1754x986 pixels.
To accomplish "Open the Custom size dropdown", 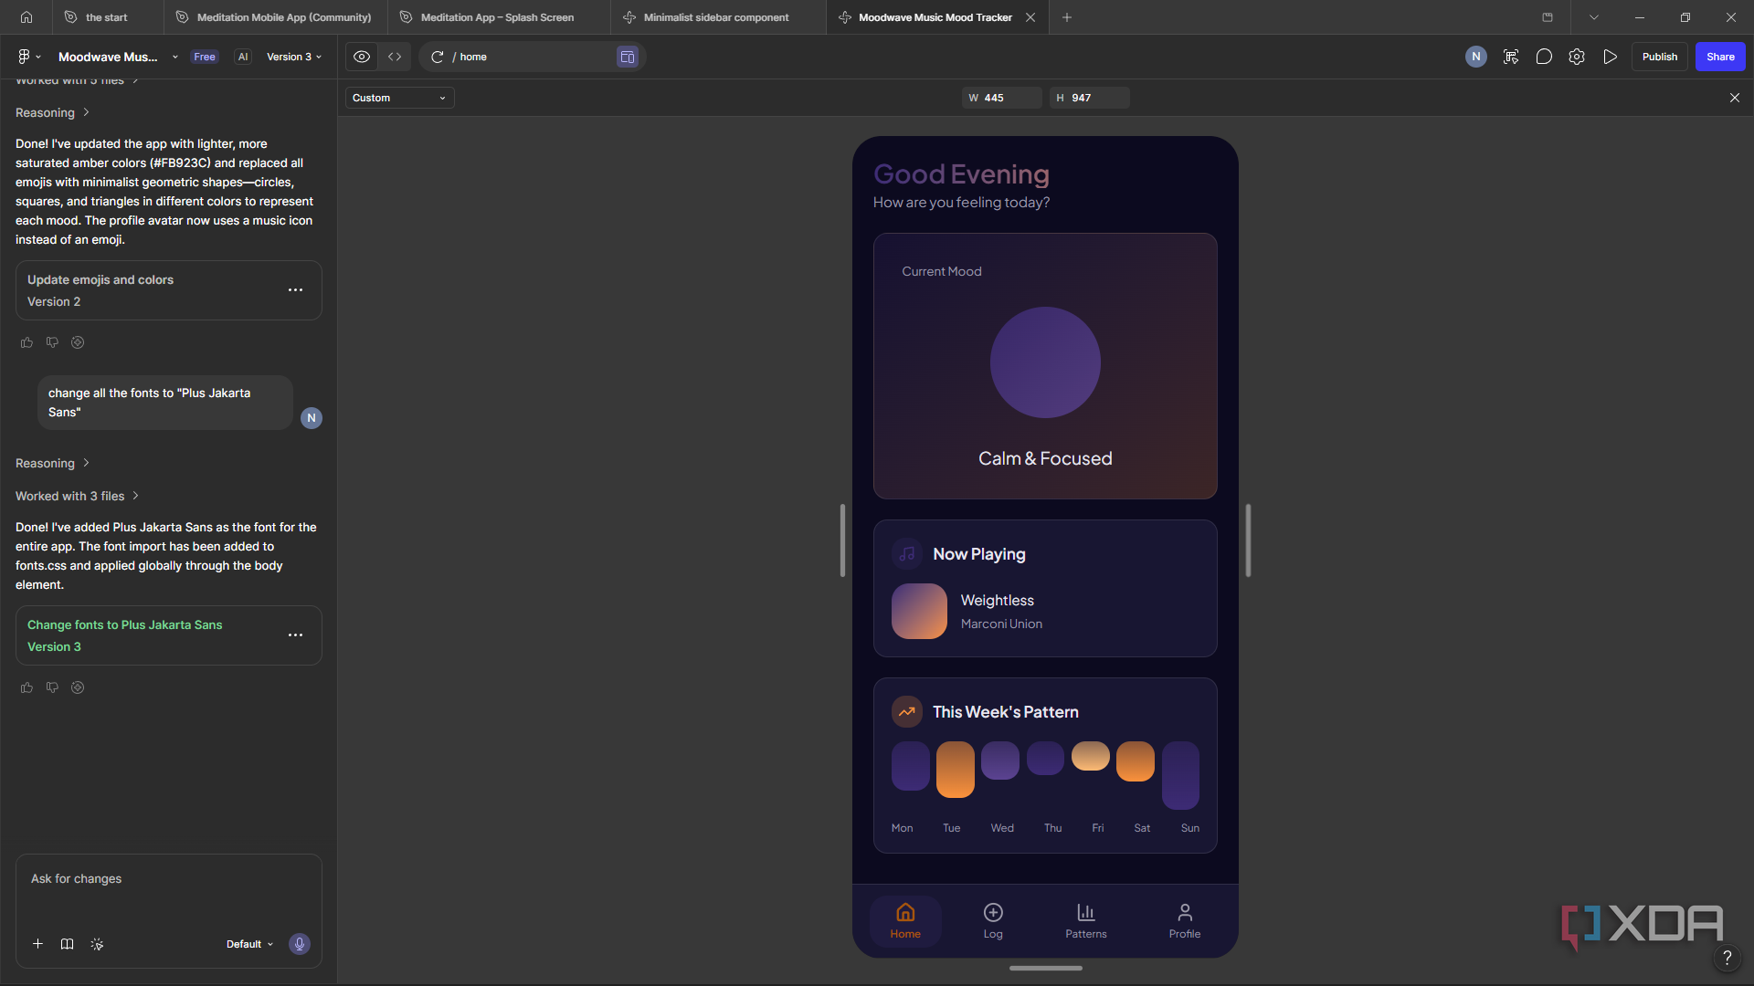I will (x=399, y=98).
